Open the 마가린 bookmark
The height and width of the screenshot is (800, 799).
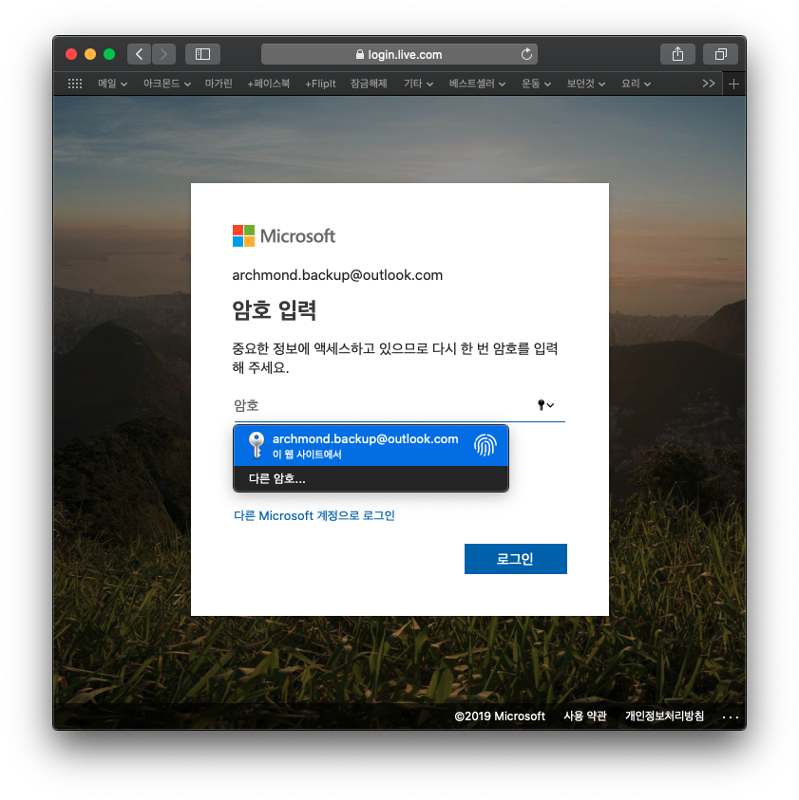click(219, 84)
